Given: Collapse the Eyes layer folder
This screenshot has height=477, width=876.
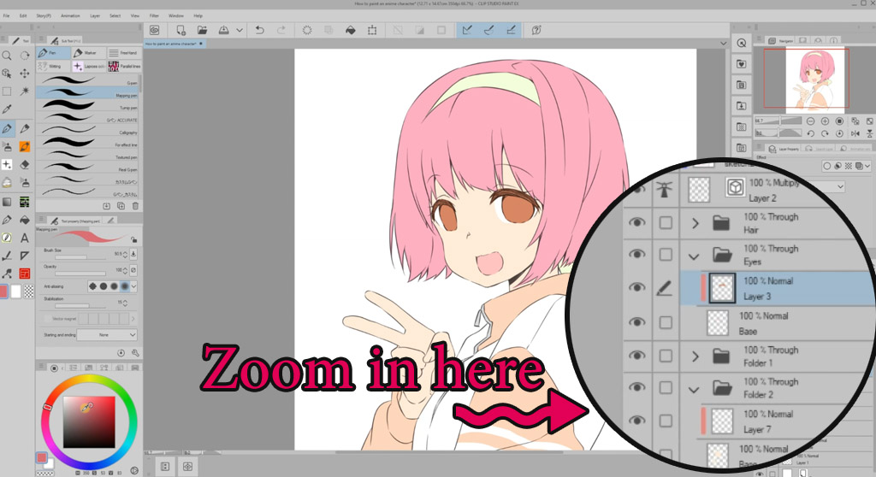Looking at the screenshot, I should pyautogui.click(x=695, y=256).
